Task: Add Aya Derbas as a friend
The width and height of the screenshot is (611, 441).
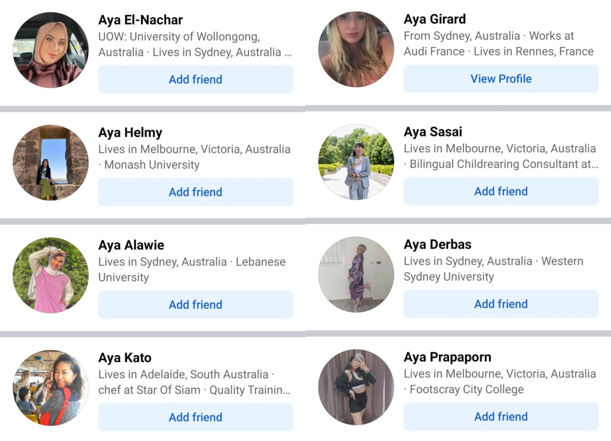Action: click(501, 304)
